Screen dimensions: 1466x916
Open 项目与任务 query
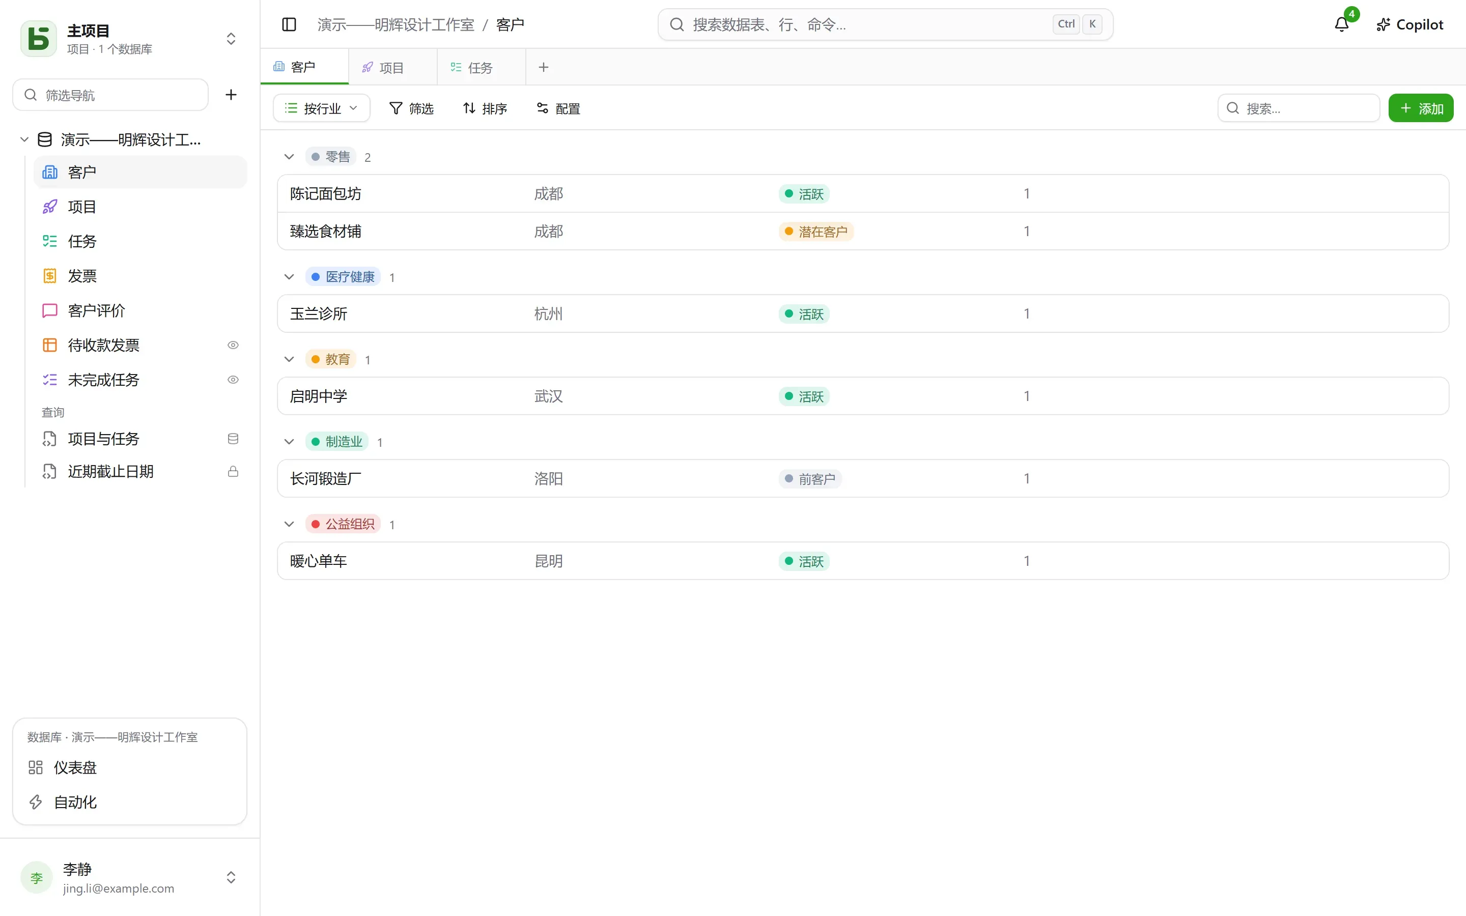tap(140, 439)
